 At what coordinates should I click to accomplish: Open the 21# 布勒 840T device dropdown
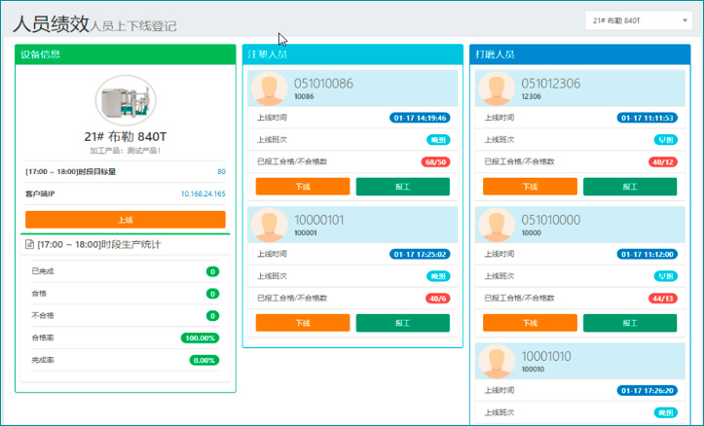point(638,20)
